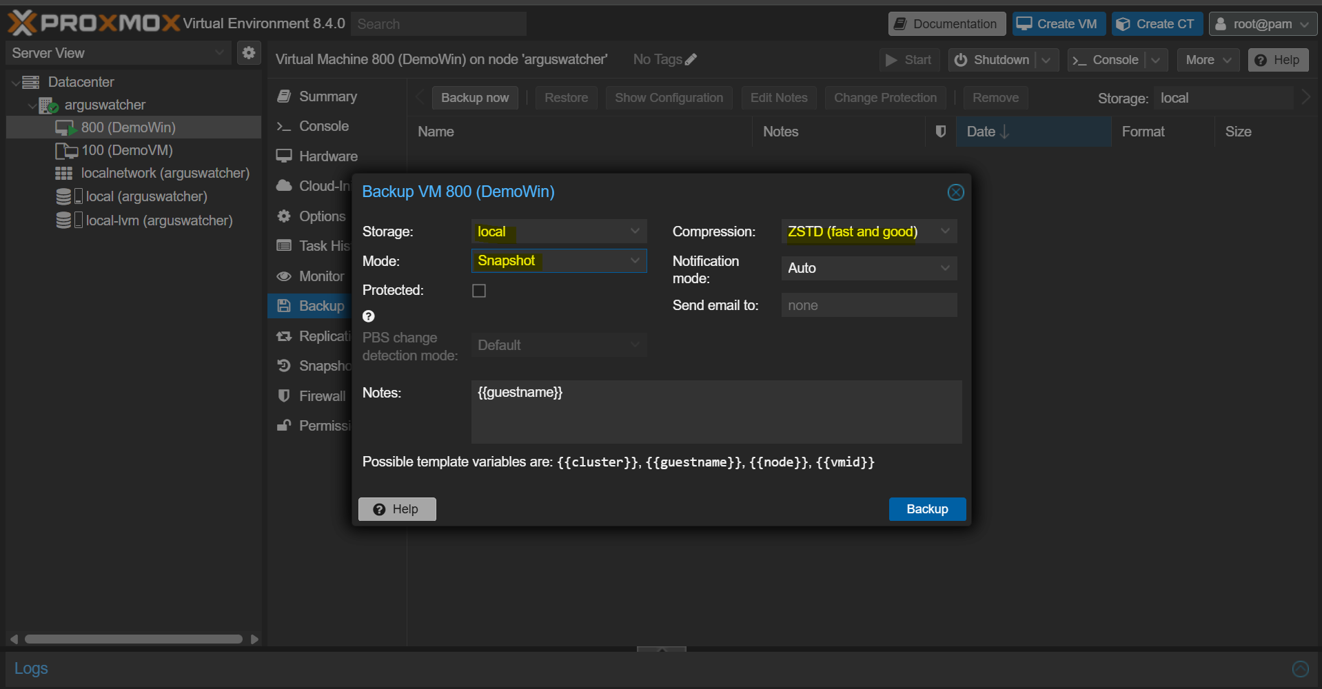Viewport: 1322px width, 689px height.
Task: Click the Options gear icon
Action: [284, 216]
